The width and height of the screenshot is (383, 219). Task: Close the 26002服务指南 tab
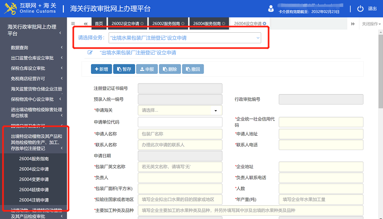pos(183,24)
